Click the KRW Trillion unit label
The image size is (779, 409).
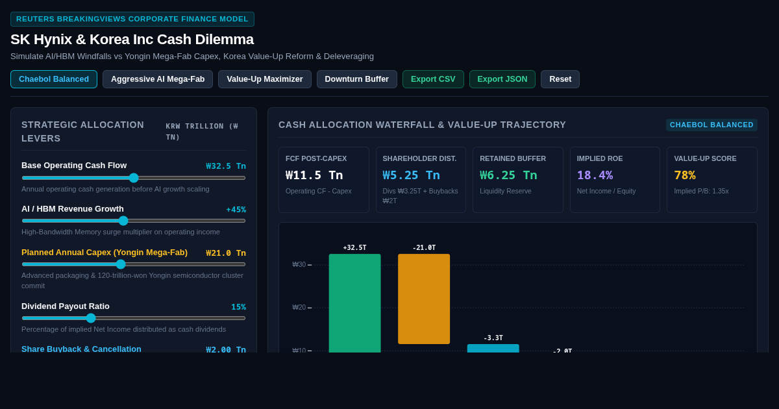tap(202, 132)
